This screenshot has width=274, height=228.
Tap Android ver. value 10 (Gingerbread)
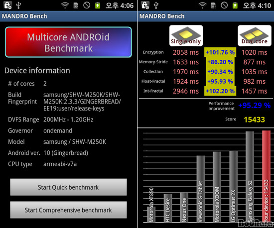click(66, 153)
